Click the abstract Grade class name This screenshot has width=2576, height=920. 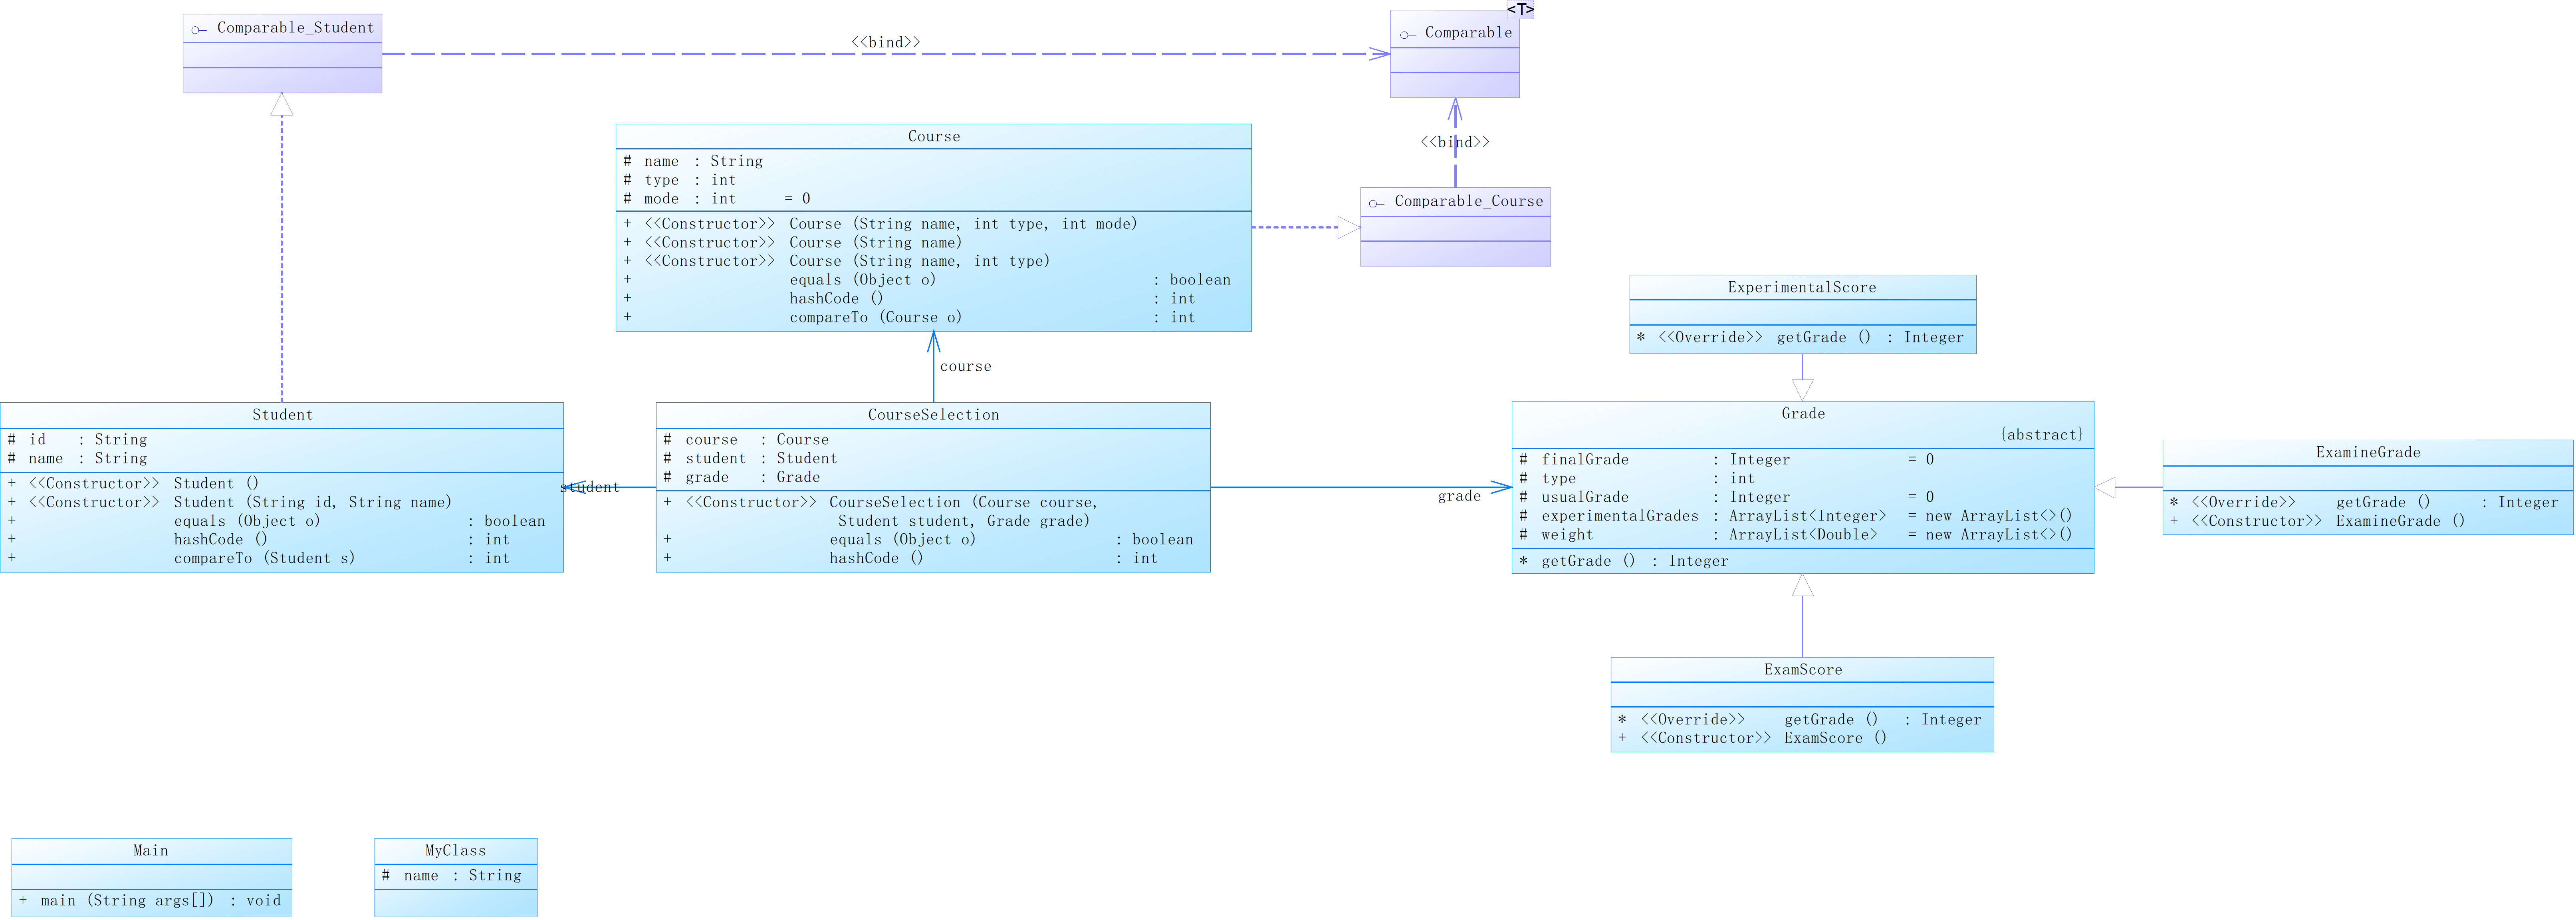point(1802,414)
